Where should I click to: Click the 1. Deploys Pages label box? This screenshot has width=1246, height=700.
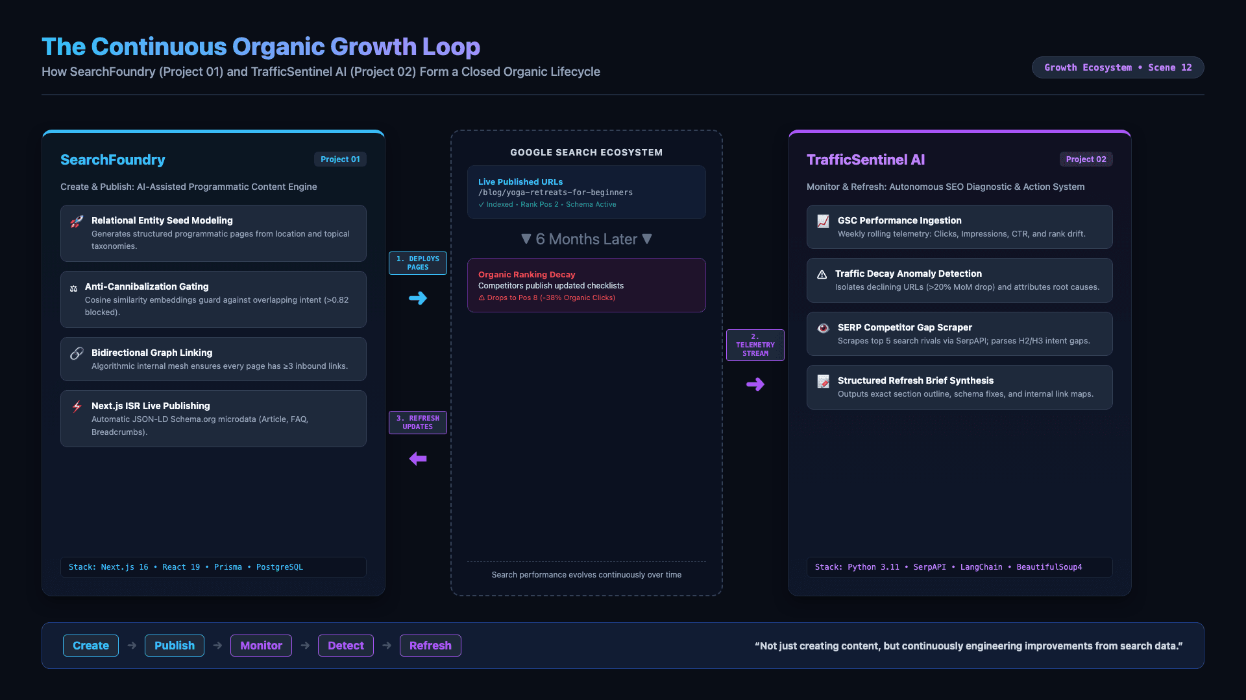[418, 263]
